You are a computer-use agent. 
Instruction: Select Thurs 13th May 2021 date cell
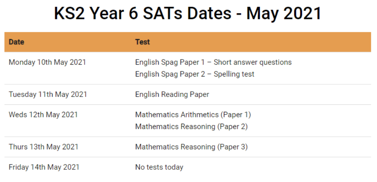click(44, 147)
